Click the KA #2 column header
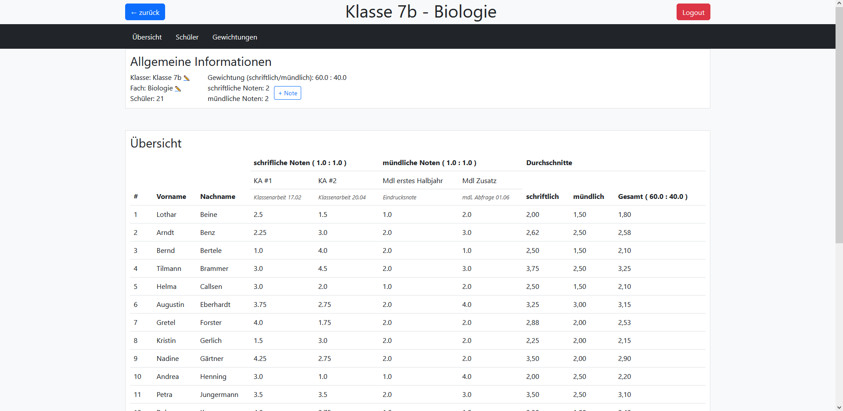Image resolution: width=843 pixels, height=411 pixels. (327, 180)
